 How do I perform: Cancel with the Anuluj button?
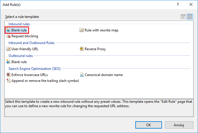coord(179,125)
